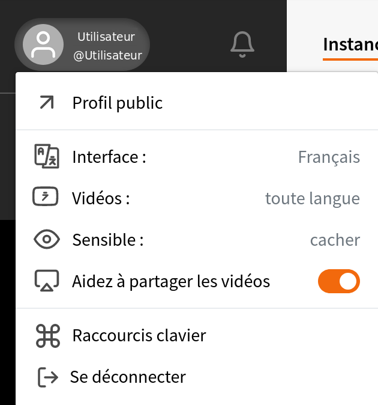Click the Sensible eye icon
378x405 pixels.
coord(46,240)
